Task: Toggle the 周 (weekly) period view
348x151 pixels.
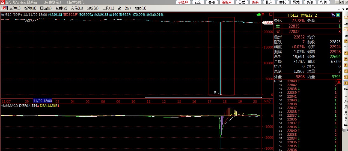Action: coord(346,107)
